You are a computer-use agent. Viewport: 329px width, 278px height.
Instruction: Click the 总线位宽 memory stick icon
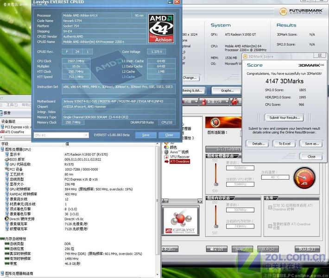coord(7,249)
